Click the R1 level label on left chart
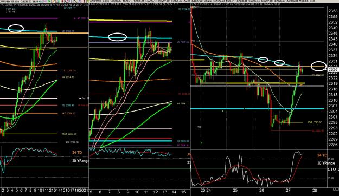The image size is (339, 196). (x=69, y=70)
